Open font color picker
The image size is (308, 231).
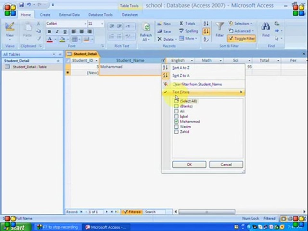click(56, 39)
